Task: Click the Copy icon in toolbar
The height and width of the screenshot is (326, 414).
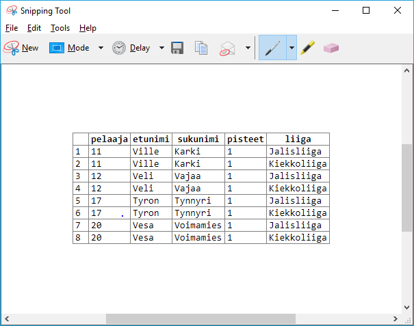Action: click(201, 48)
